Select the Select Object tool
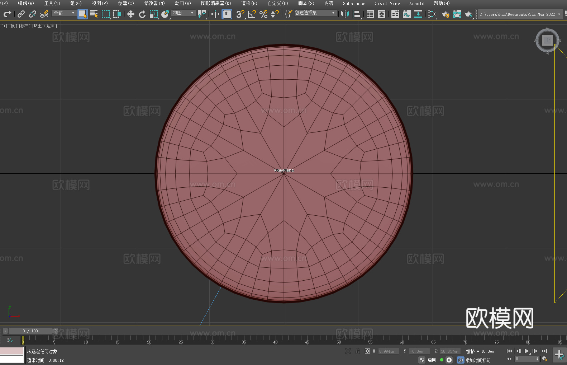 (x=83, y=14)
